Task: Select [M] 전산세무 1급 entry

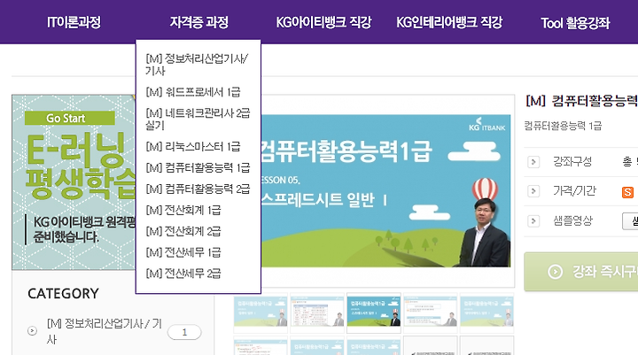Action: [x=183, y=252]
